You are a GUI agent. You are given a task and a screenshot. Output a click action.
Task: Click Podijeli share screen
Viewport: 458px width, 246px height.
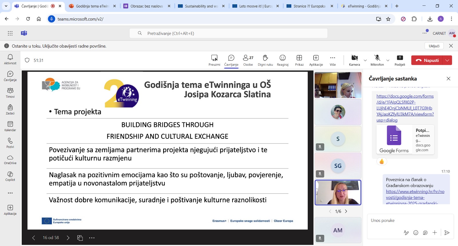coord(400,60)
